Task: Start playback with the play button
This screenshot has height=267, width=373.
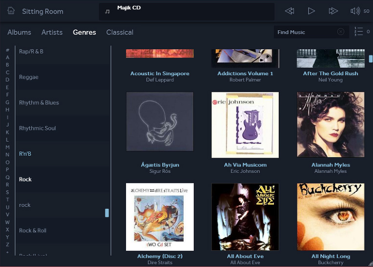Action: (311, 11)
